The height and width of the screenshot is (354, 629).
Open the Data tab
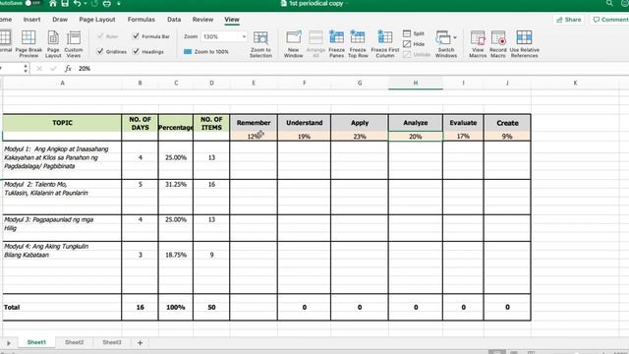coord(174,20)
